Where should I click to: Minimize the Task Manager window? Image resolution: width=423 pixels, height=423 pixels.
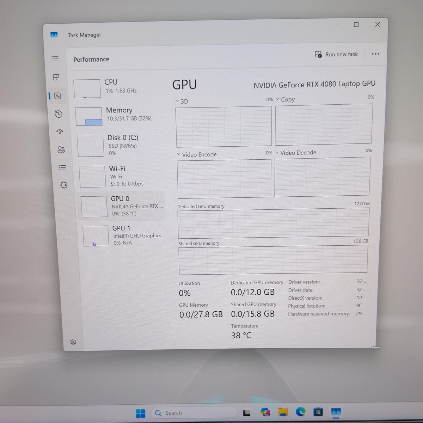coord(335,25)
